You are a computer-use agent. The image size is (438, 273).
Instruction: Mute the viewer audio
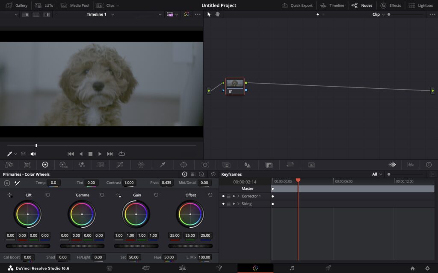[33, 154]
